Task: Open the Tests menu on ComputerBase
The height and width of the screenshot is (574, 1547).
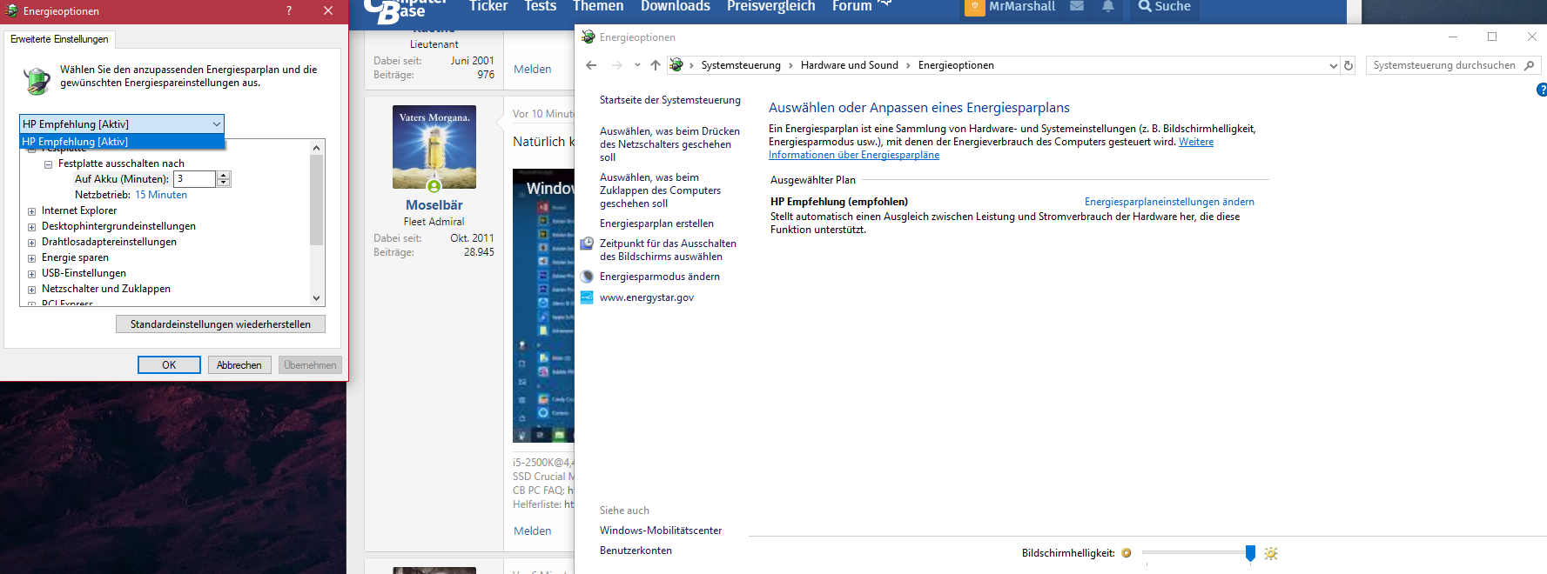Action: coord(540,6)
